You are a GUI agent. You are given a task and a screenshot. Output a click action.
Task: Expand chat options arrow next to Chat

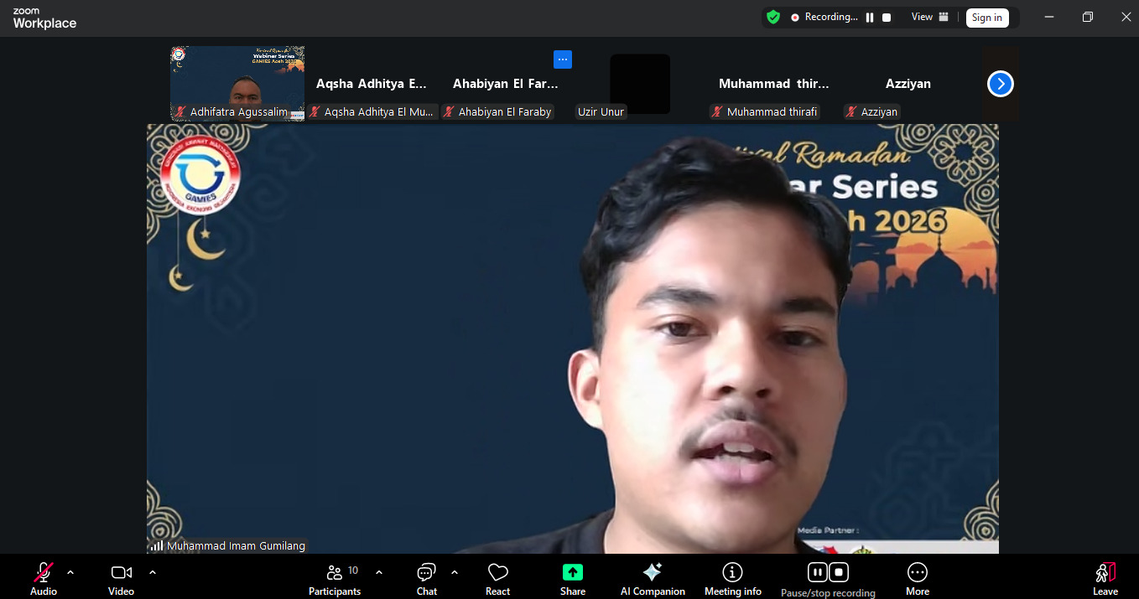pyautogui.click(x=455, y=573)
